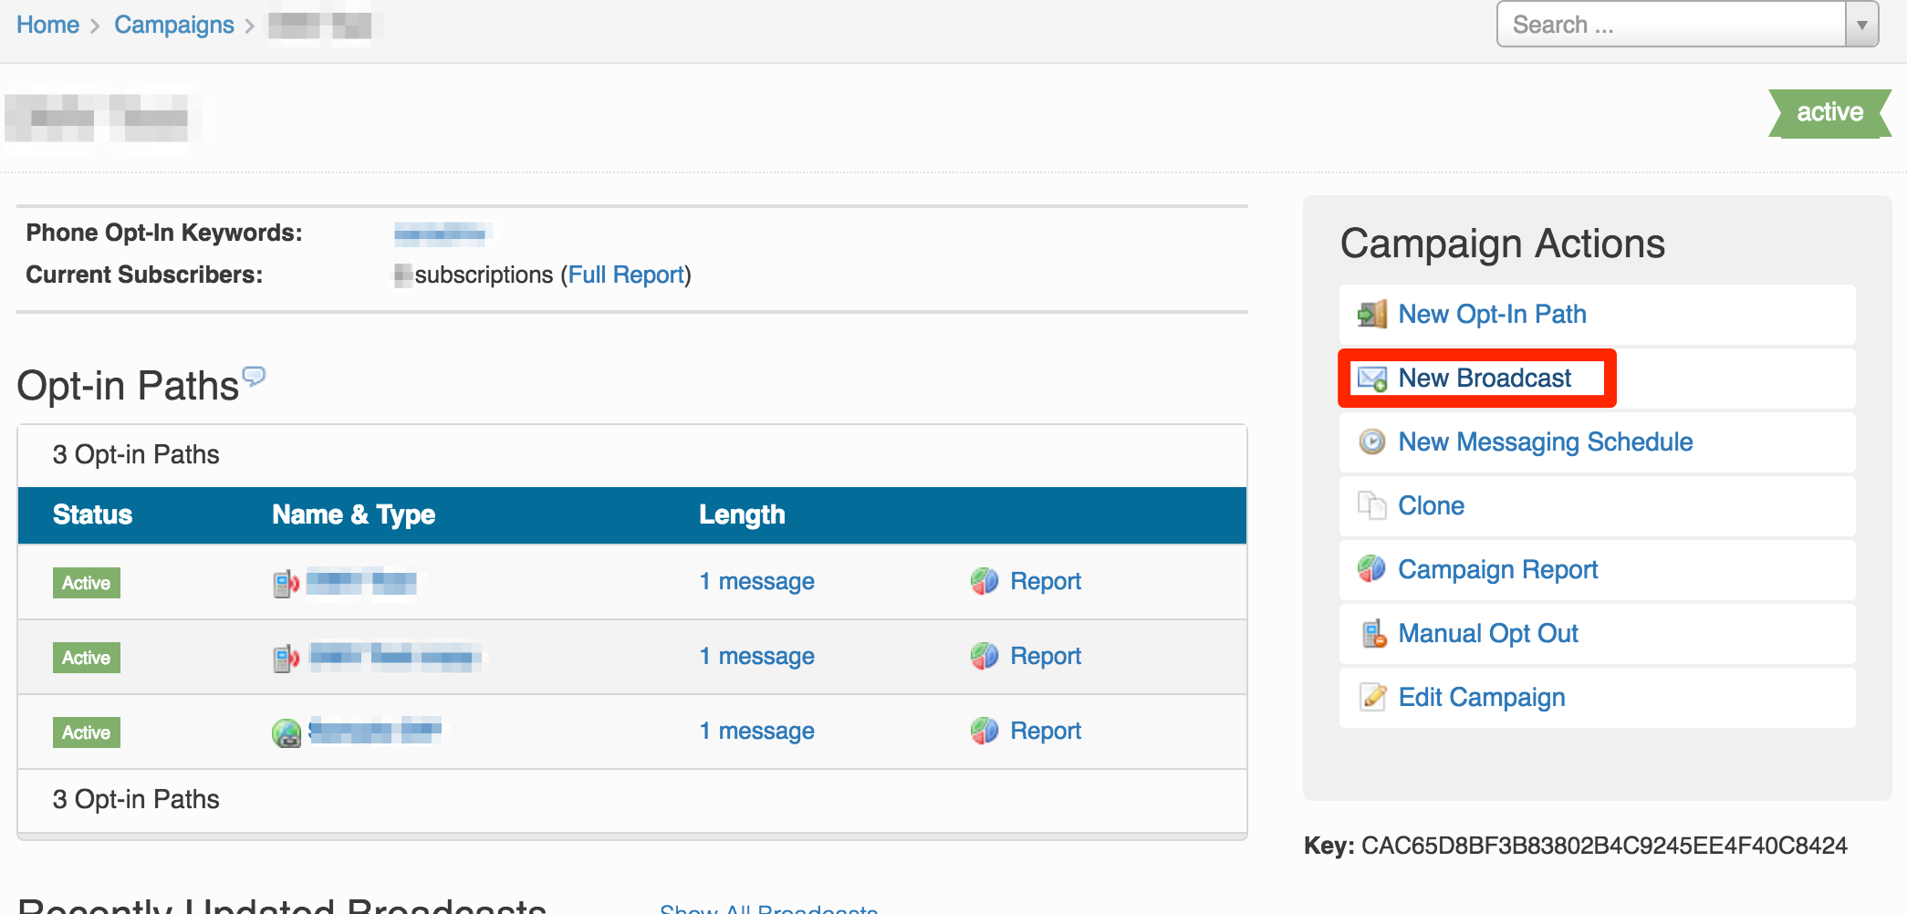Open the Full Report subscribers link
This screenshot has width=1907, height=914.
tap(626, 275)
